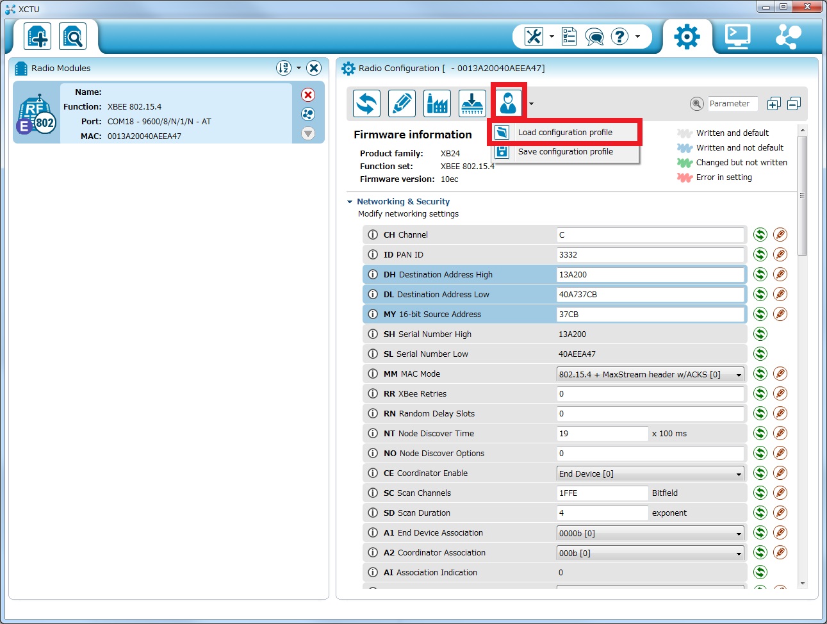Click the sort modules icon in Radio Modules

point(284,68)
